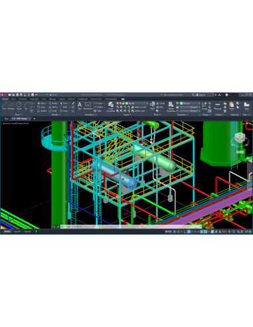This screenshot has height=327, width=253.
Task: Open the ByLayer color dropdown
Action: 190,103
